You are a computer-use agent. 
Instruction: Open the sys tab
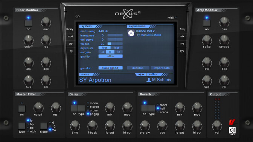182,51
